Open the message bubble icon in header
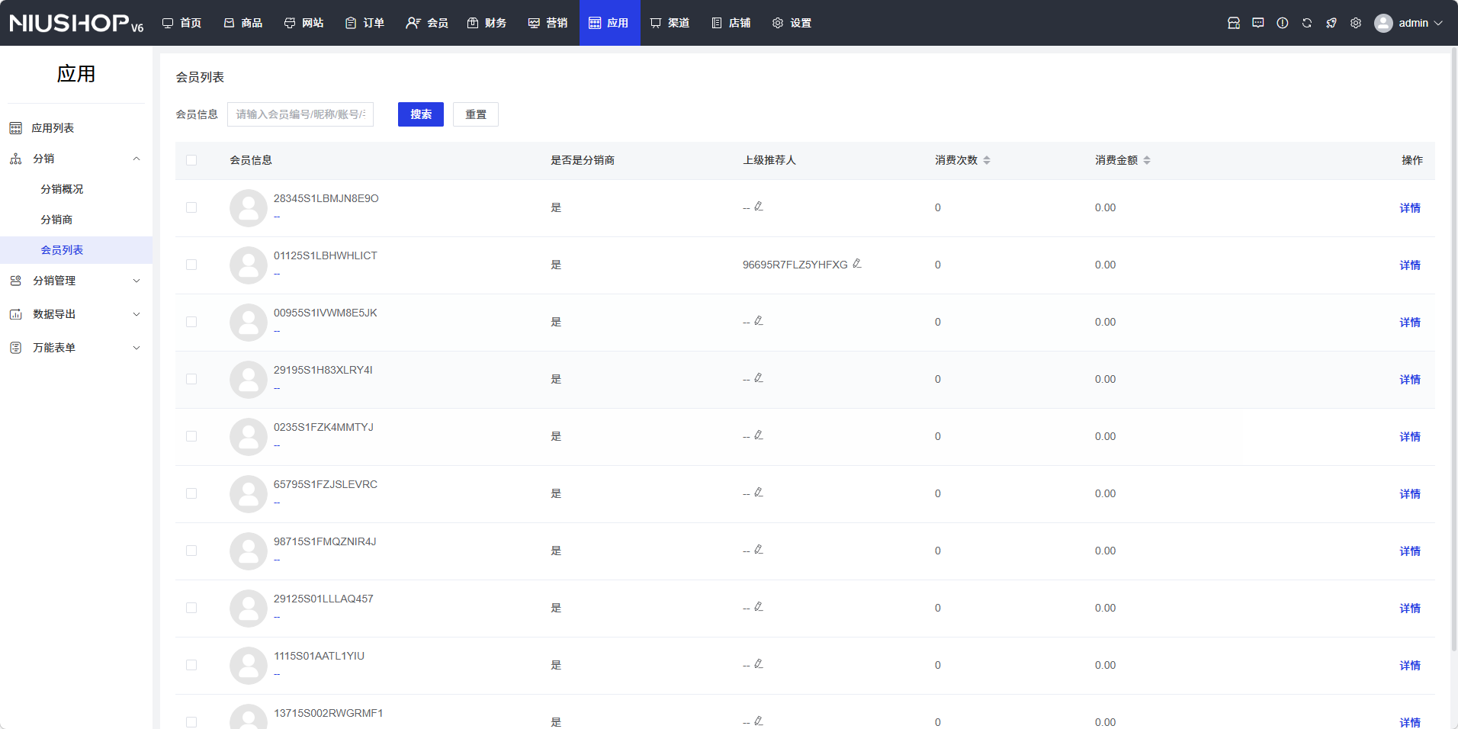 pyautogui.click(x=1258, y=23)
